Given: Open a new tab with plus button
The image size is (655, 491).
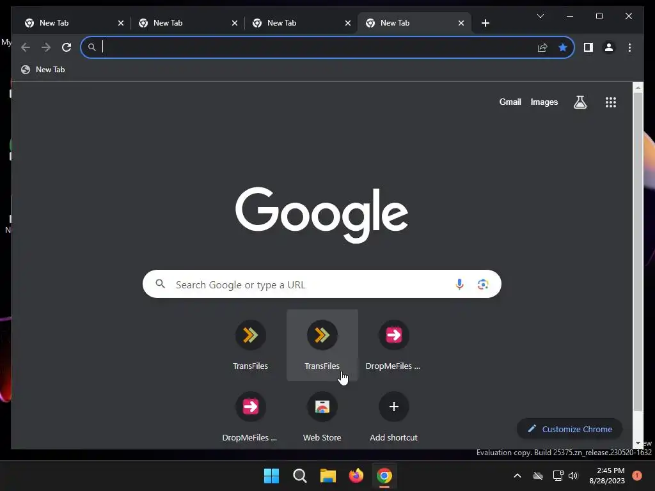Looking at the screenshot, I should tap(485, 23).
